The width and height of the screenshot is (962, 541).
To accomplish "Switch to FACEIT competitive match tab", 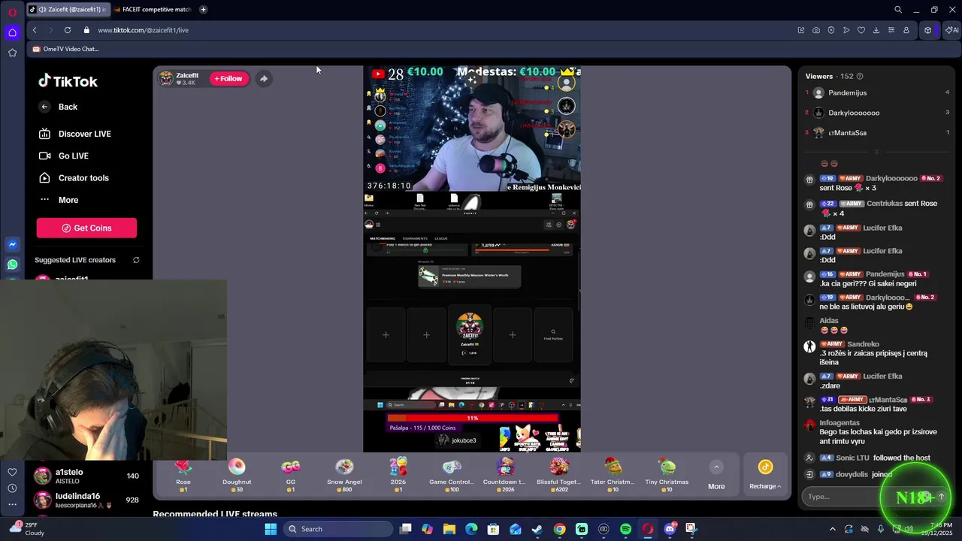I will point(153,10).
